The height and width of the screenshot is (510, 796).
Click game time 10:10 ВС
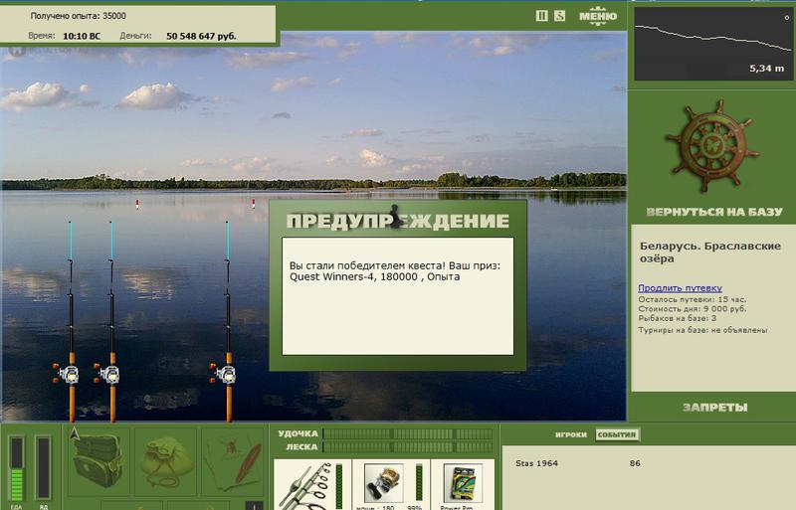[x=82, y=36]
